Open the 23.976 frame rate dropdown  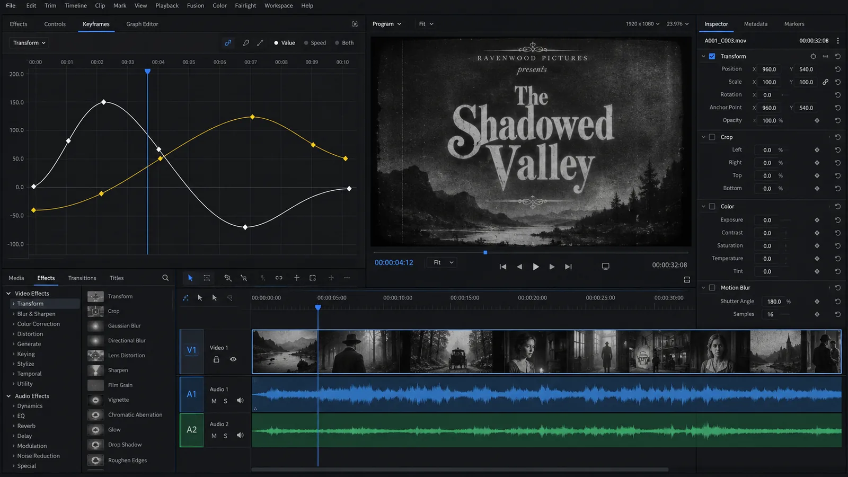678,24
